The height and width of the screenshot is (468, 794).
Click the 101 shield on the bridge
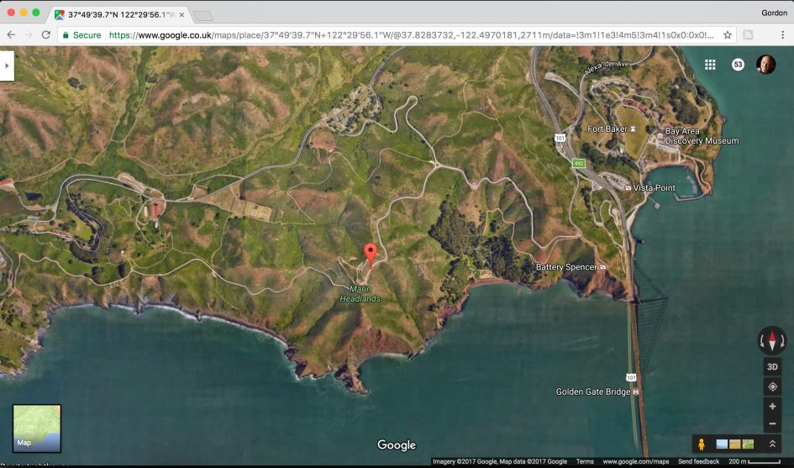click(631, 377)
